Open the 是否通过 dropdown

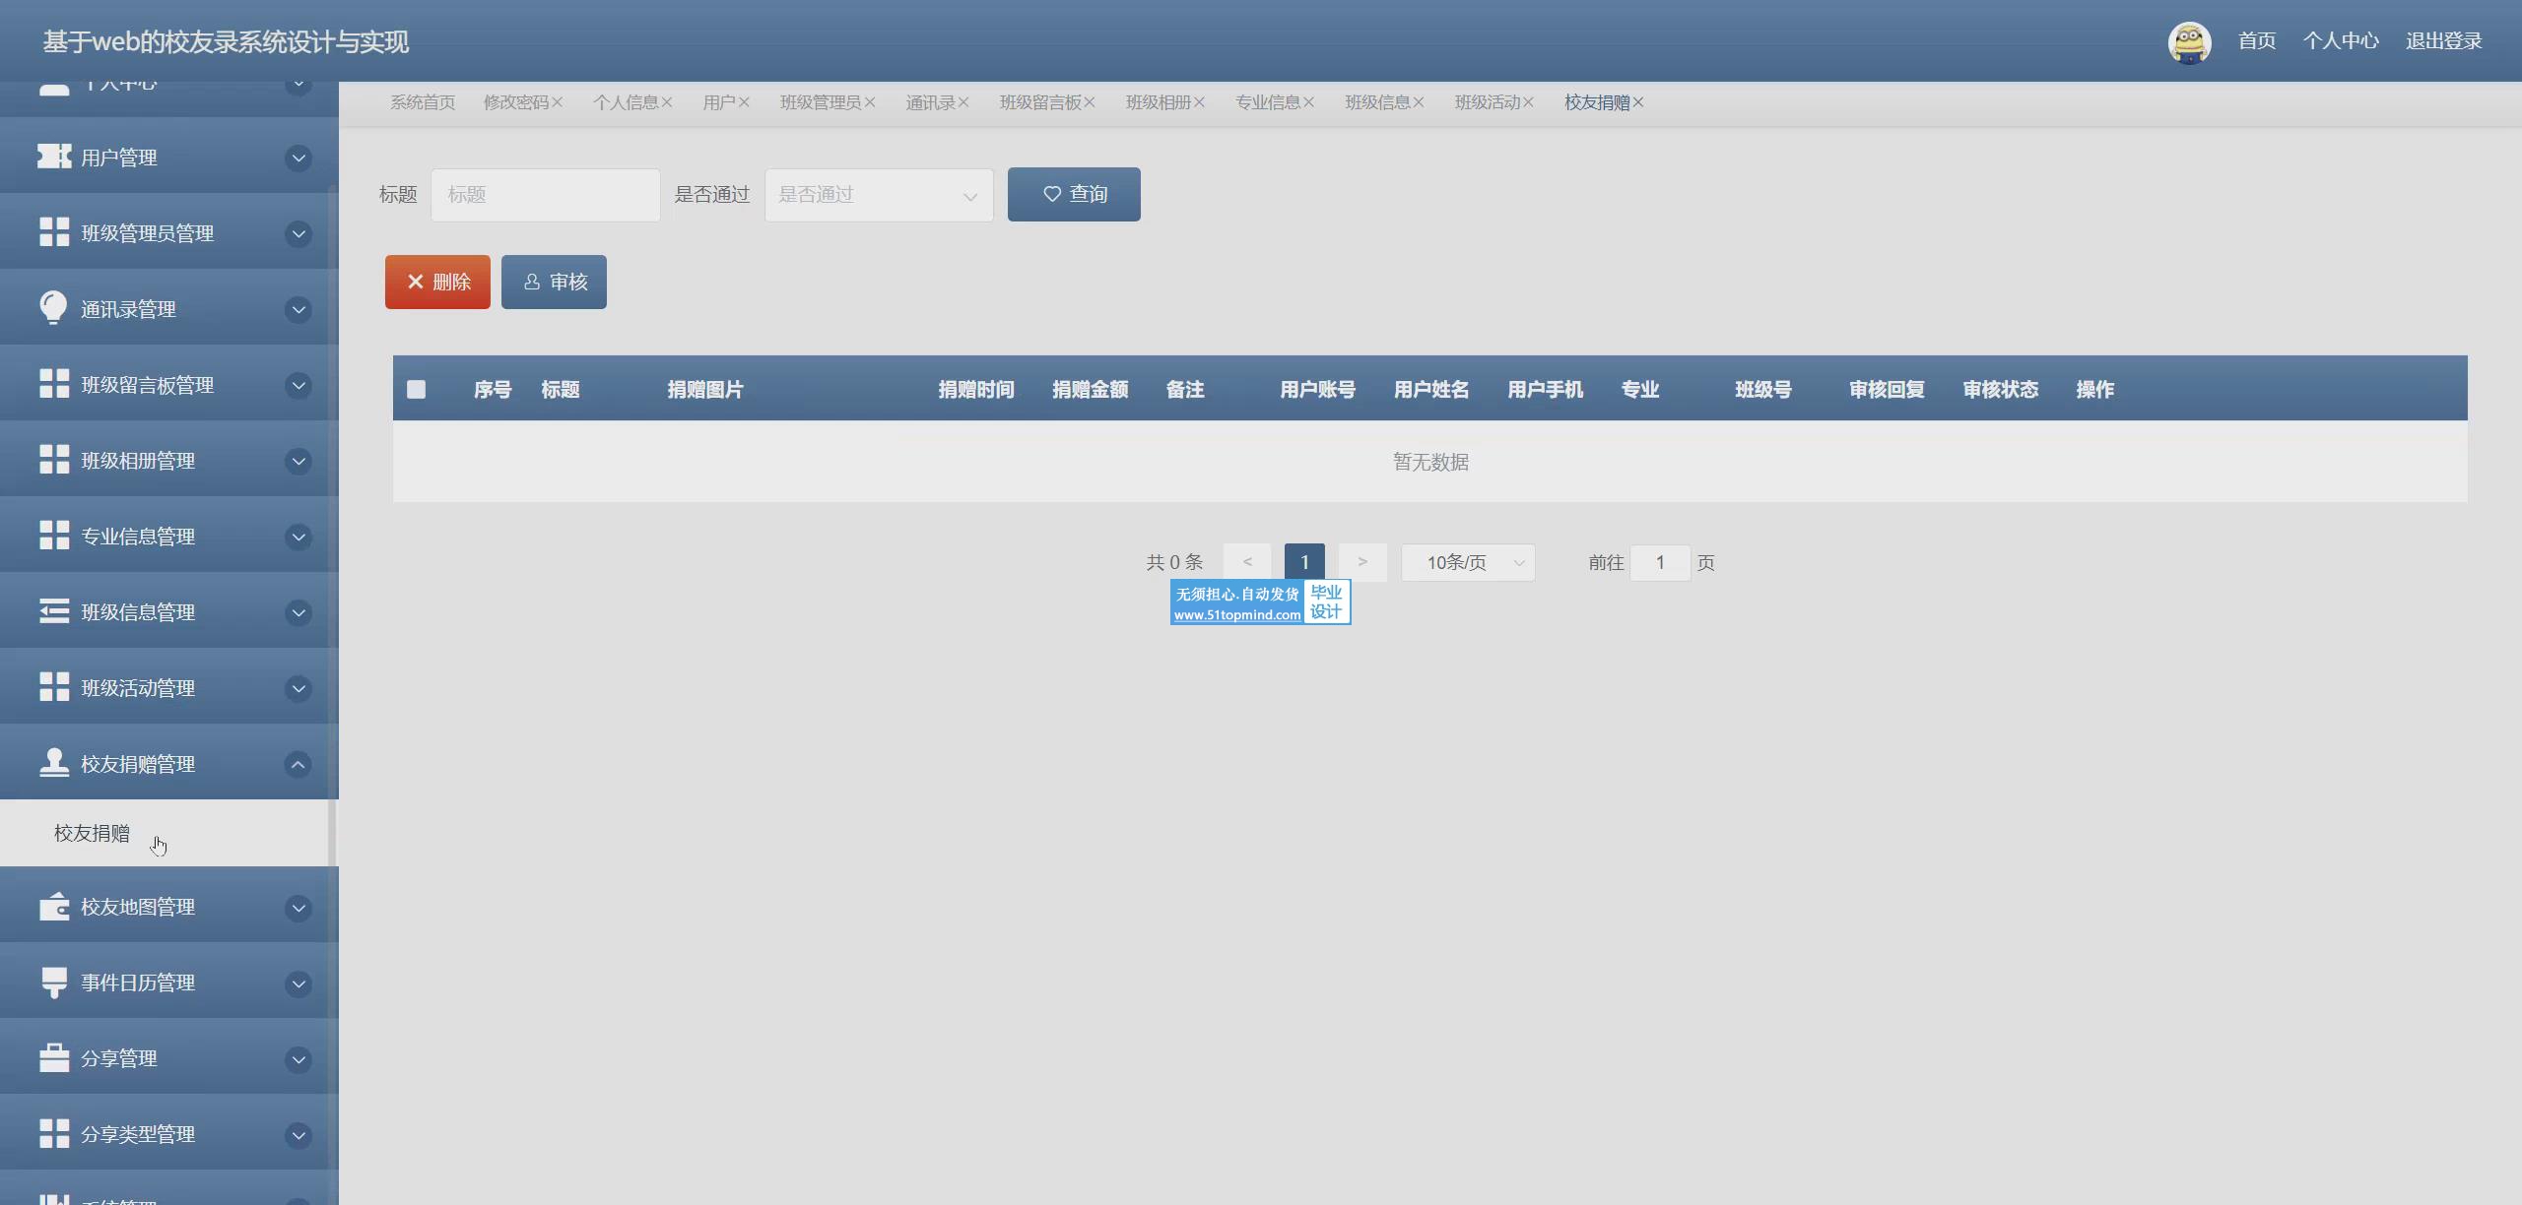tap(879, 195)
